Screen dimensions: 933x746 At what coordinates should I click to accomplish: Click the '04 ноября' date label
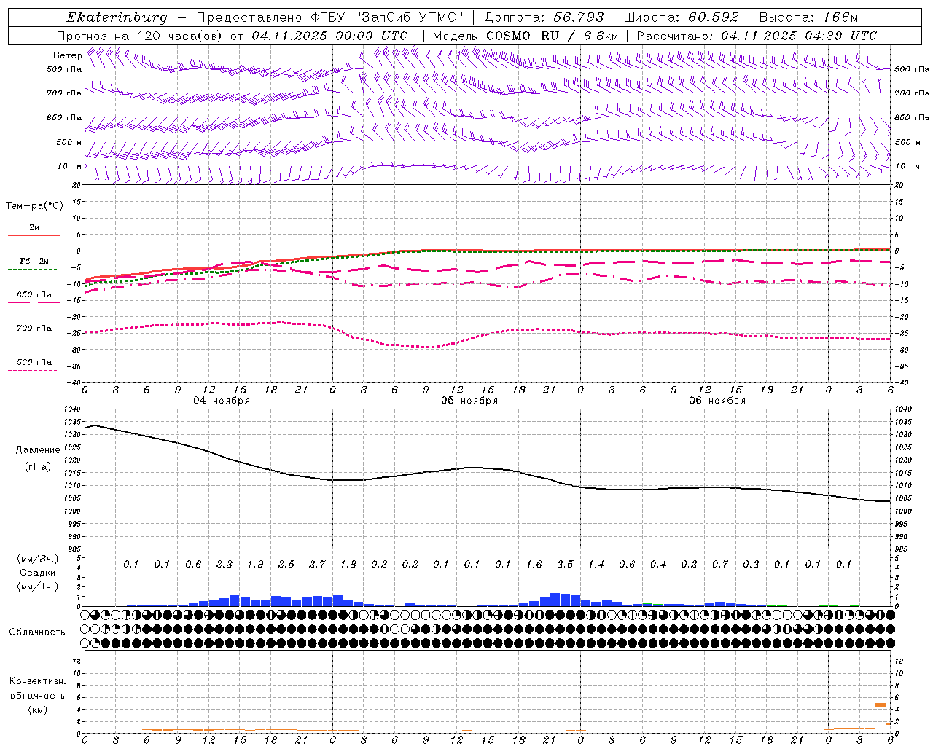[221, 401]
